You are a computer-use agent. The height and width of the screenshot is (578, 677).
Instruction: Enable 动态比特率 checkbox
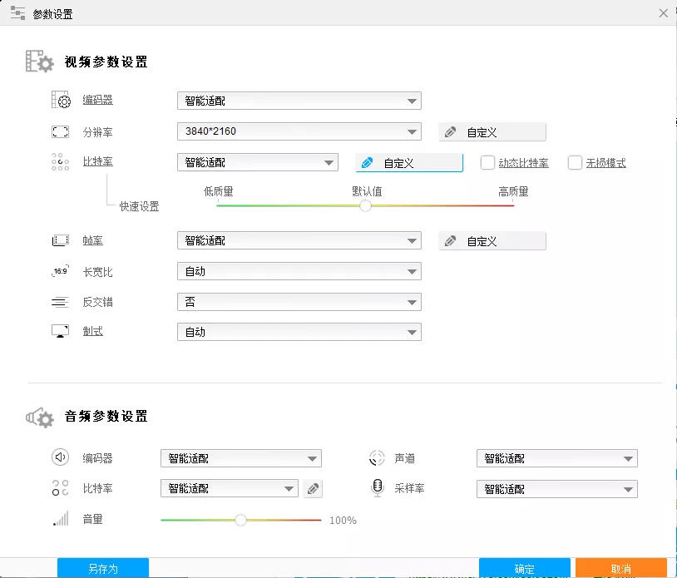tap(487, 162)
